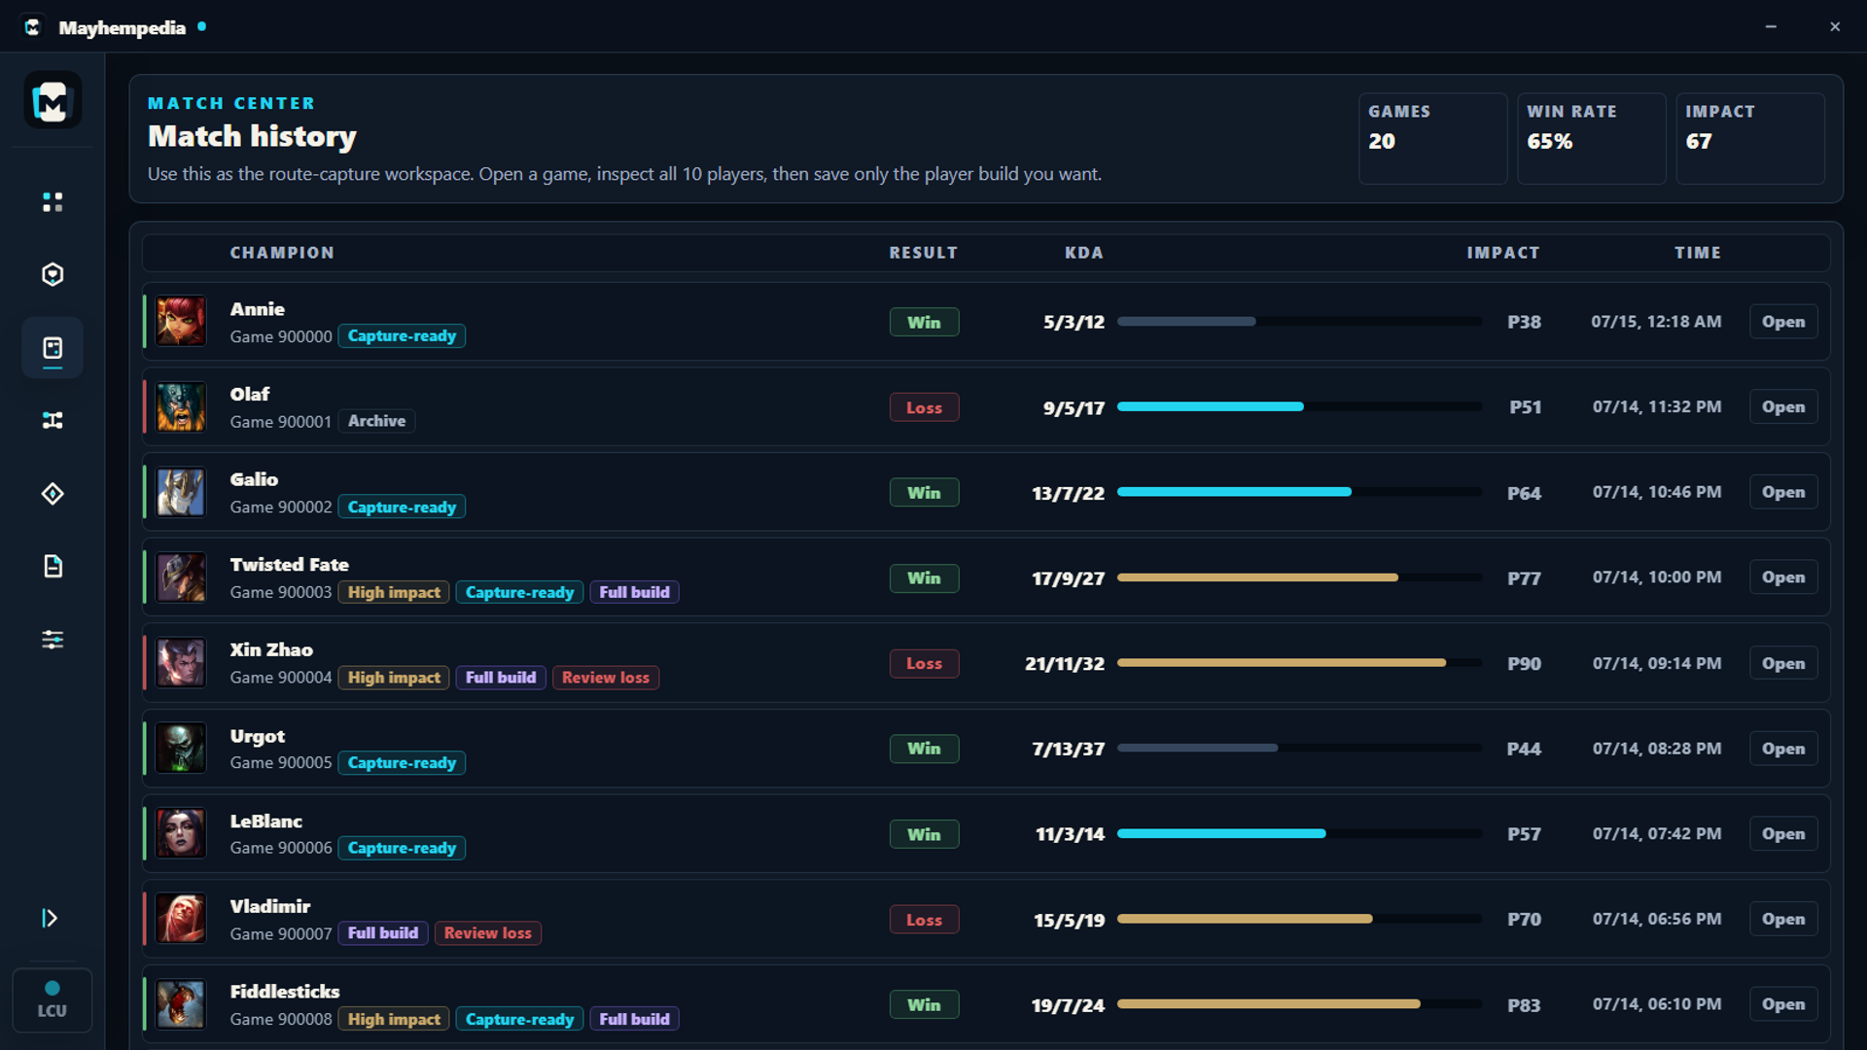Viewport: 1867px width, 1050px height.
Task: Click the Annie impact bar
Action: [1299, 321]
